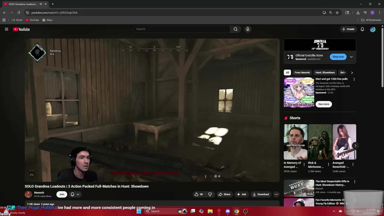Open the media controls icon in Chrome toolbar
The width and height of the screenshot is (384, 216).
(x=365, y=13)
